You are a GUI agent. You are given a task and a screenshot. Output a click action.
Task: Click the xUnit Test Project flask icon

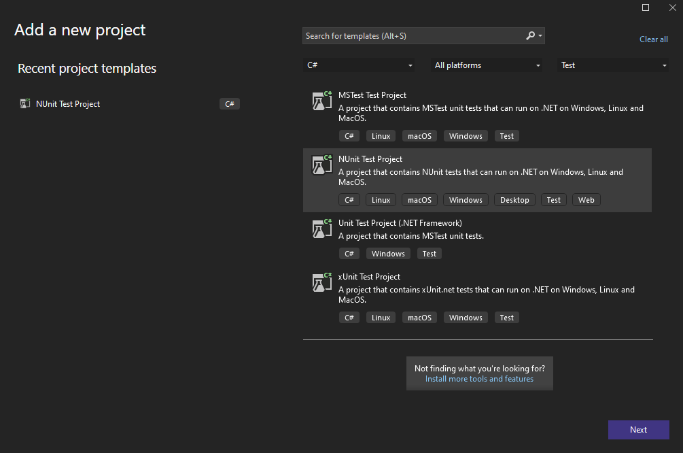[x=321, y=282]
